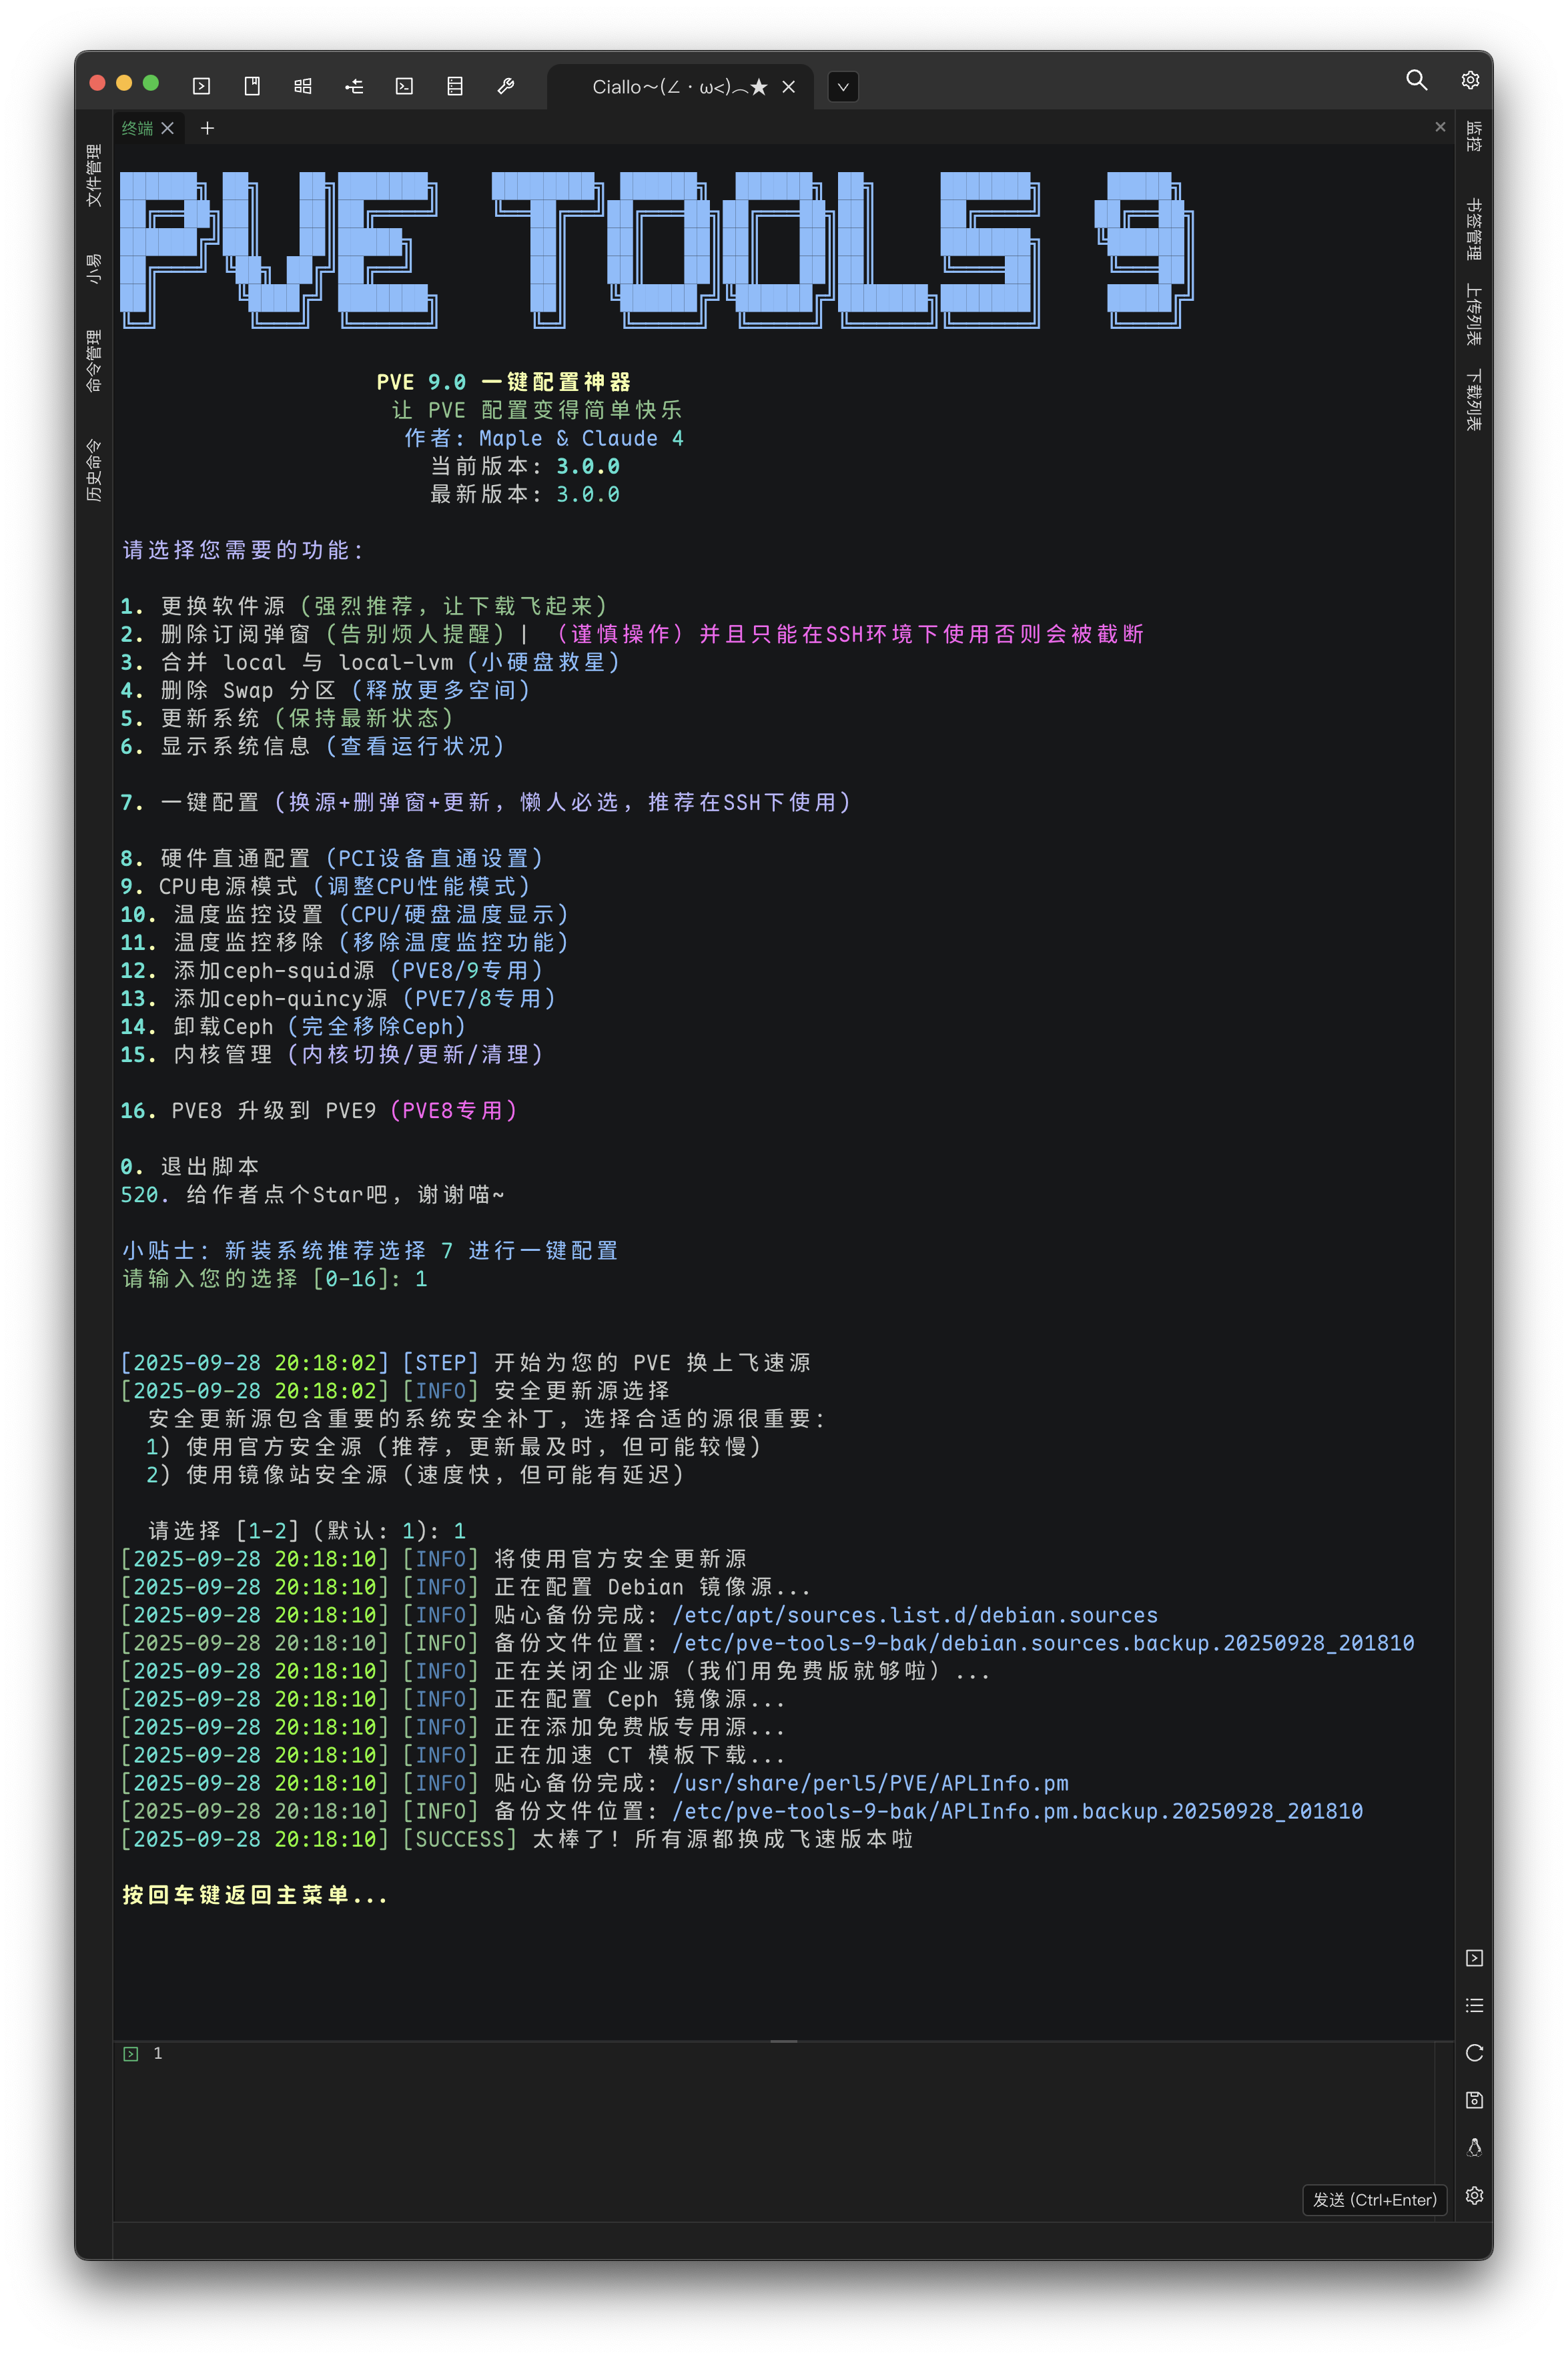Click the Linux penguin icon
Image resolution: width=1568 pixels, height=2359 pixels.
point(1474,2147)
